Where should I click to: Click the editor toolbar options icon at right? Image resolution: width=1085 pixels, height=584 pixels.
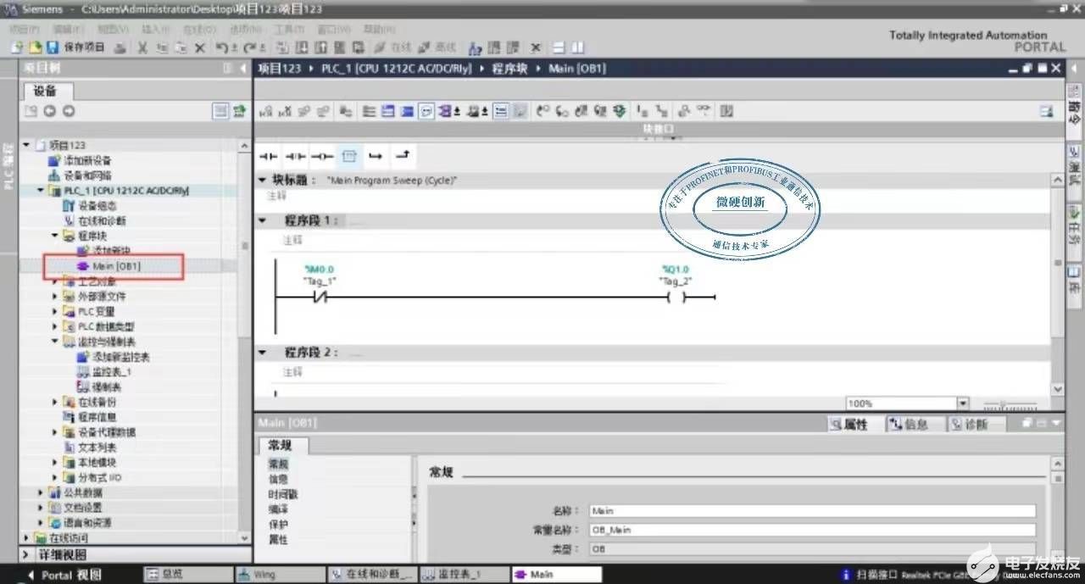point(1046,111)
